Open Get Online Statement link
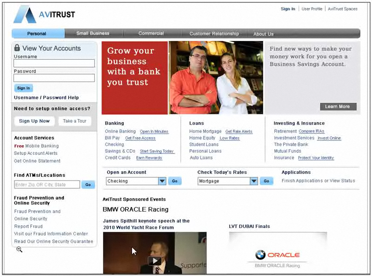This screenshot has height=277, width=372. pos(37,161)
